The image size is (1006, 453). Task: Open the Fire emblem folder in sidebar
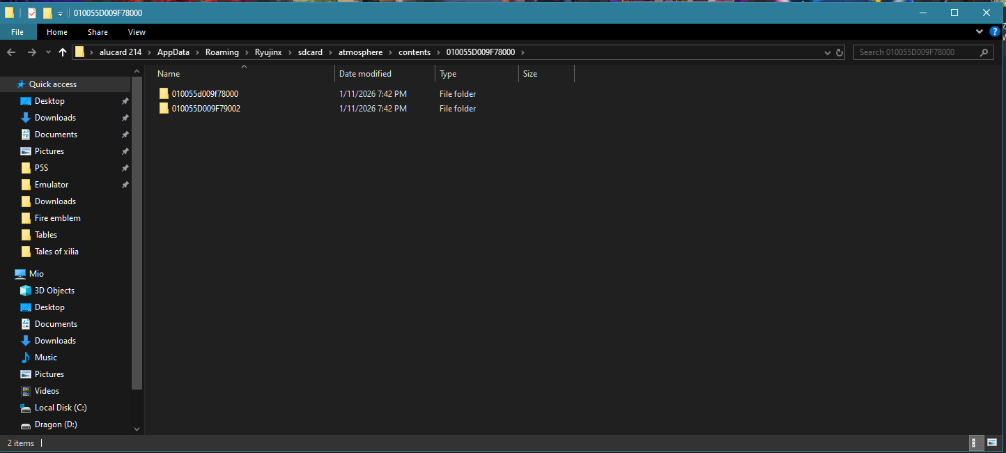[x=57, y=218]
